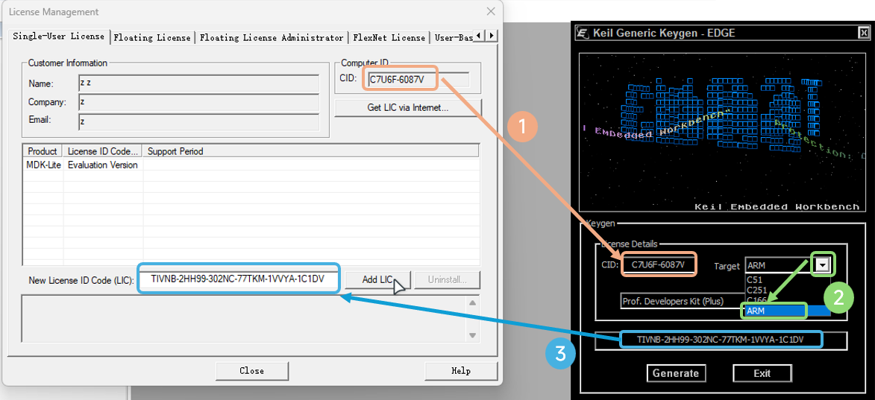Click the Single-User License tab
The image size is (875, 400).
coord(59,36)
